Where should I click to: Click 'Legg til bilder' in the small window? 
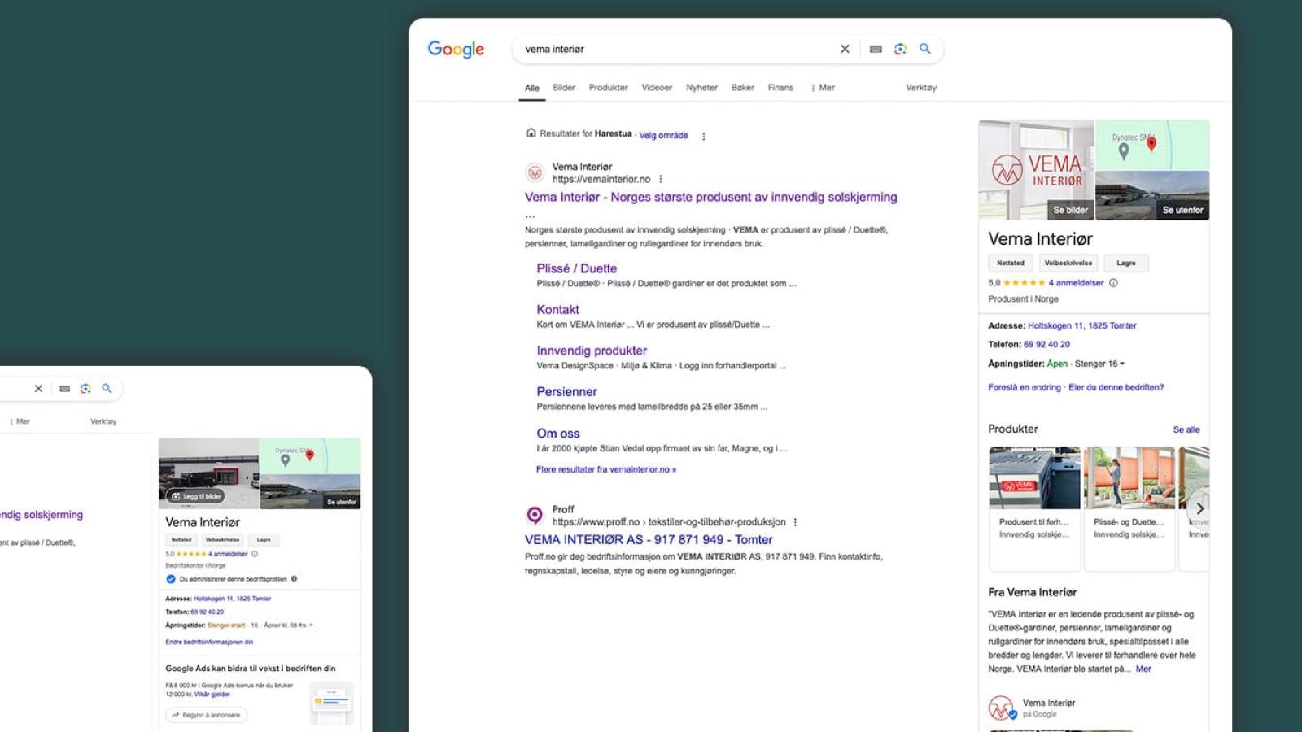(196, 496)
